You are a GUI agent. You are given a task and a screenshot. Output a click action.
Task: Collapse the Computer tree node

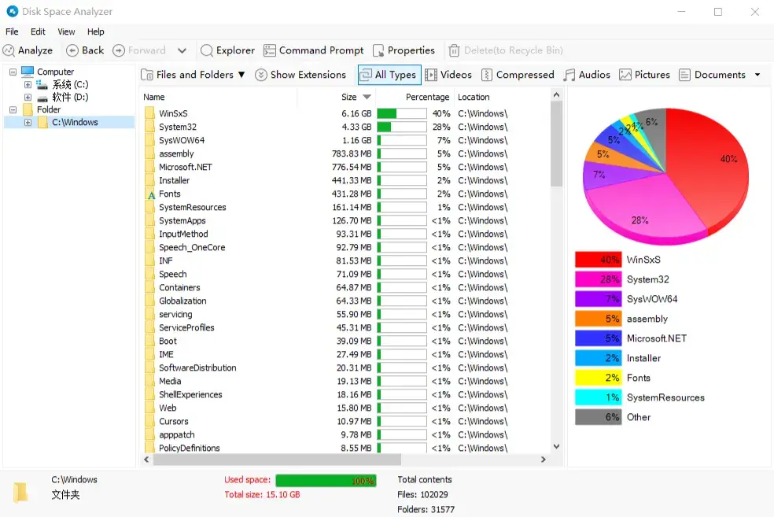coord(13,72)
